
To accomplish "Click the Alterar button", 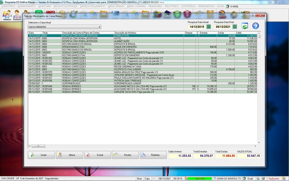I will click(69, 155).
